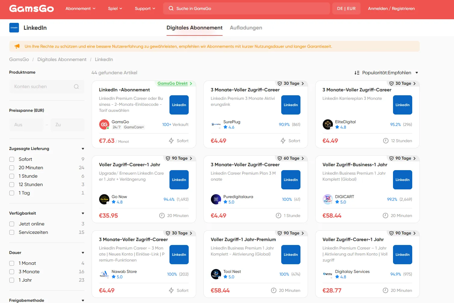Tick the 1 Monat duration checkbox
Image resolution: width=454 pixels, height=303 pixels.
coord(12,263)
